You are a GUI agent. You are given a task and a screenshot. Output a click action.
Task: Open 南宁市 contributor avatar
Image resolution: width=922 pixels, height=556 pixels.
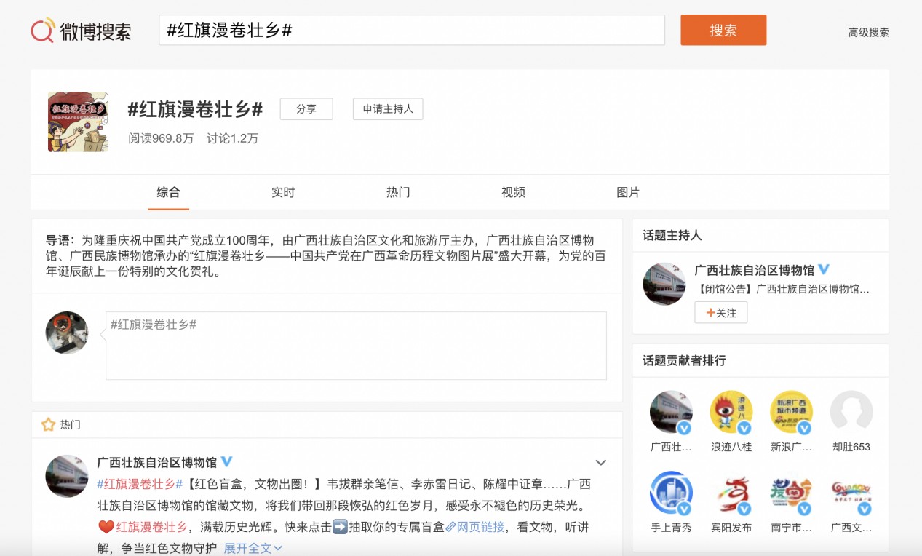coord(791,493)
